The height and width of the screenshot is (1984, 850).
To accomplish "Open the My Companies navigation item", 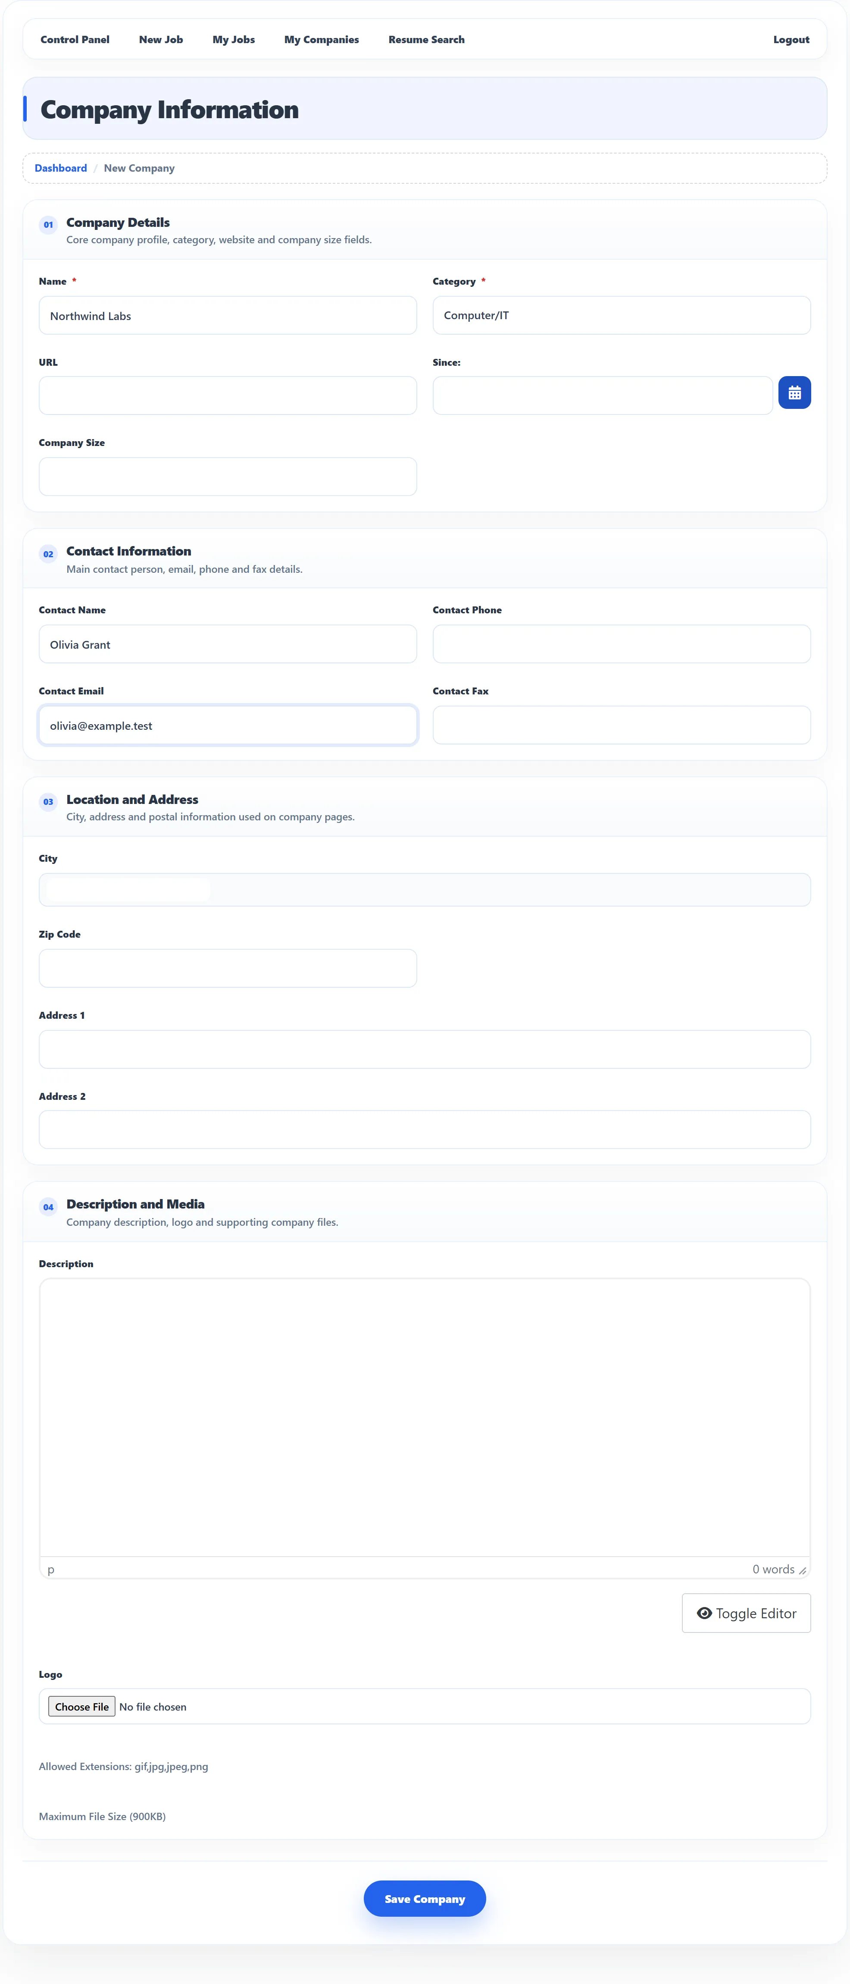I will pyautogui.click(x=321, y=39).
